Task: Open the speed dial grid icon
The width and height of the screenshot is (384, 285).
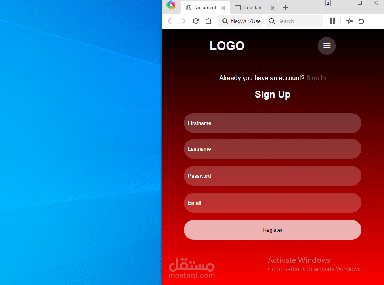Action: [332, 21]
